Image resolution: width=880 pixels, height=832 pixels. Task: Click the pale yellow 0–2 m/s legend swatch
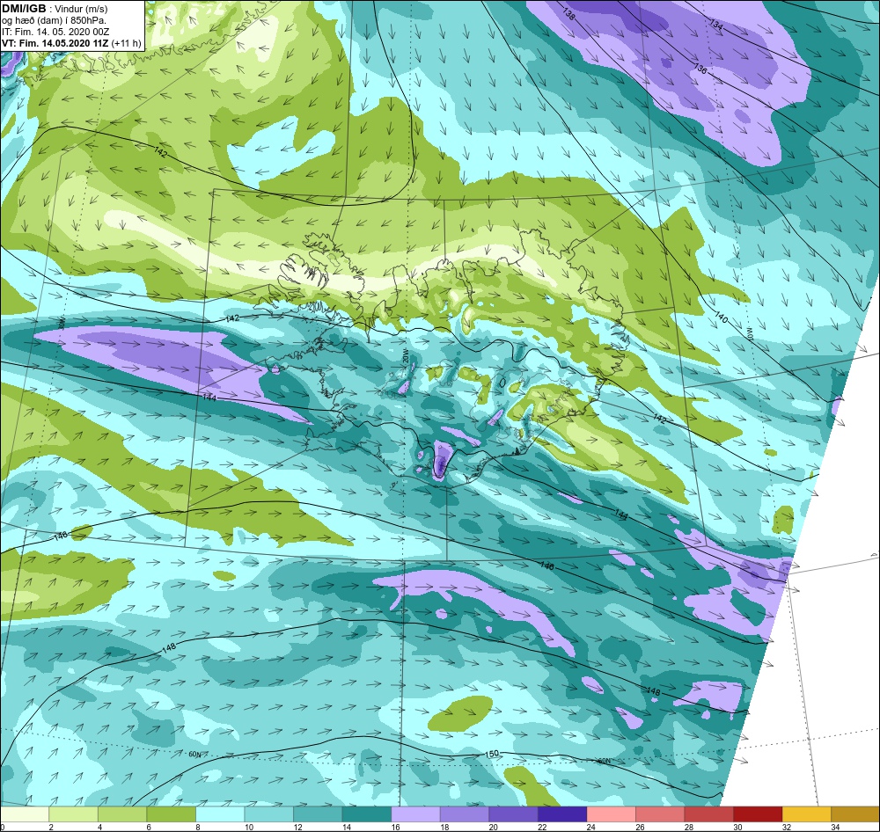click(25, 814)
